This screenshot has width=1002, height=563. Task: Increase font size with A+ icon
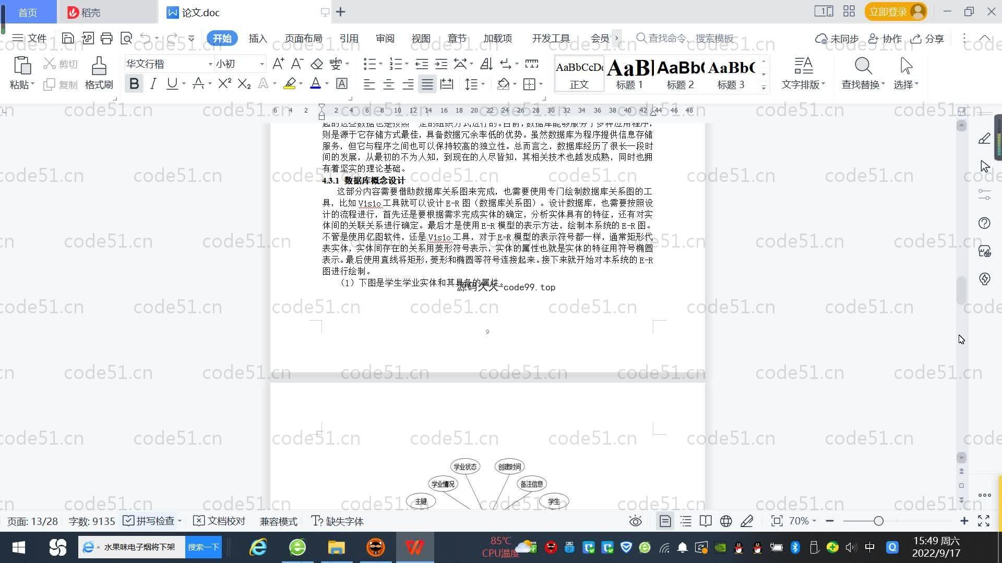(x=278, y=64)
